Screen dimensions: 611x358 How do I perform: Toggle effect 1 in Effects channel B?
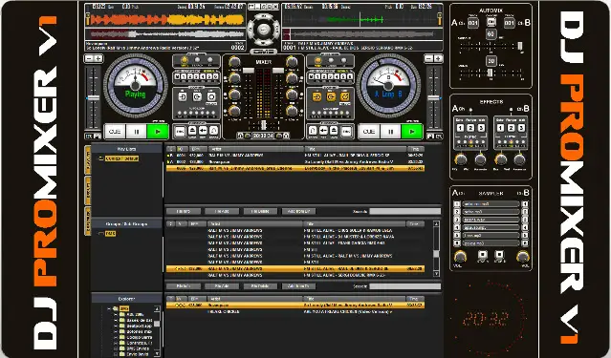click(501, 128)
